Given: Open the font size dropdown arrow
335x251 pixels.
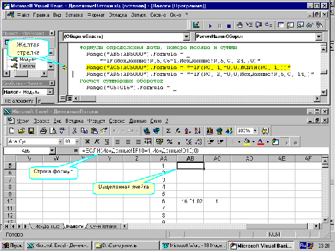Looking at the screenshot, I should coord(77,142).
